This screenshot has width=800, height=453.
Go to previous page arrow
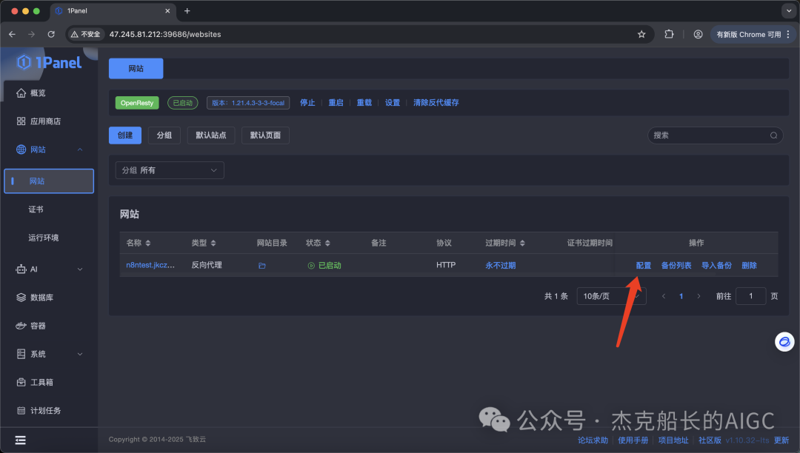pos(663,296)
